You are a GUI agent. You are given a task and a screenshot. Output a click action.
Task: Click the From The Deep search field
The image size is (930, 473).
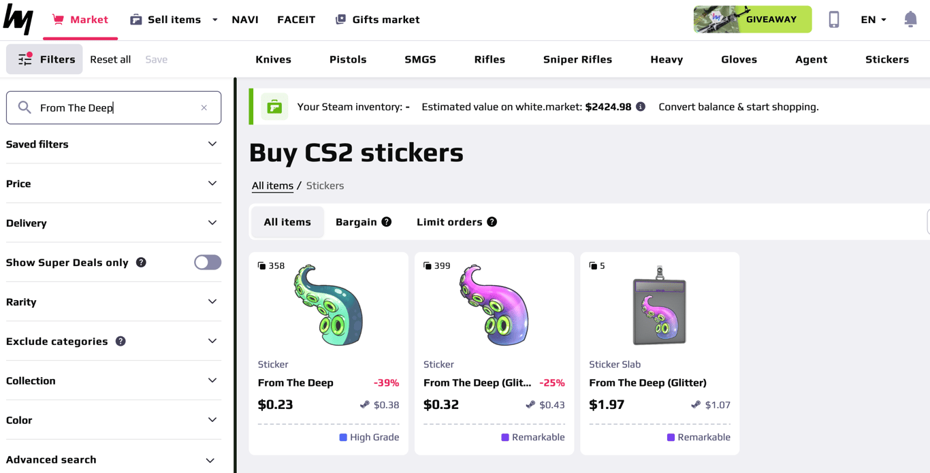coord(114,108)
